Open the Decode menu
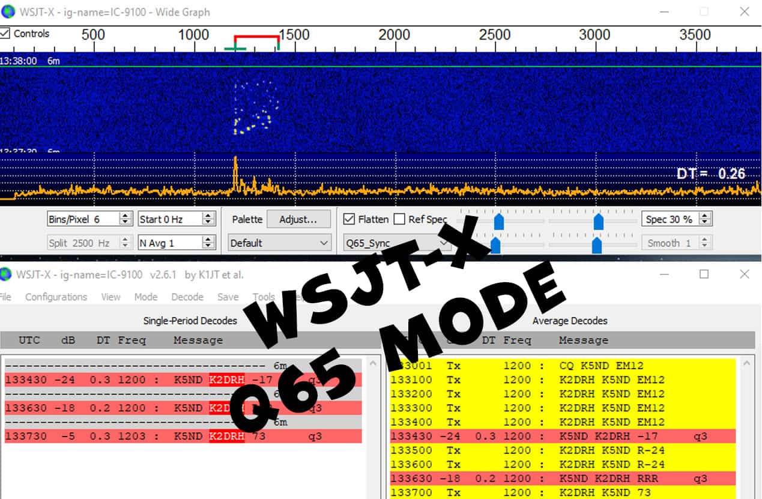 [x=187, y=297]
